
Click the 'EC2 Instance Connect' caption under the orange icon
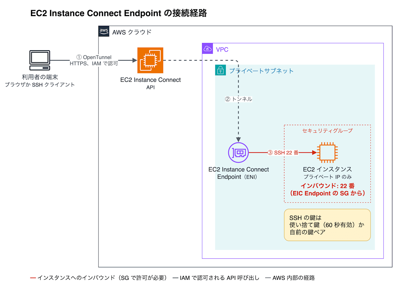click(x=150, y=80)
